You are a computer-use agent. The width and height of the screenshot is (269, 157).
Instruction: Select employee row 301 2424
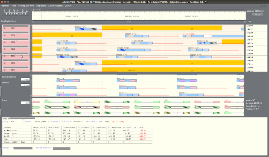tap(16, 63)
